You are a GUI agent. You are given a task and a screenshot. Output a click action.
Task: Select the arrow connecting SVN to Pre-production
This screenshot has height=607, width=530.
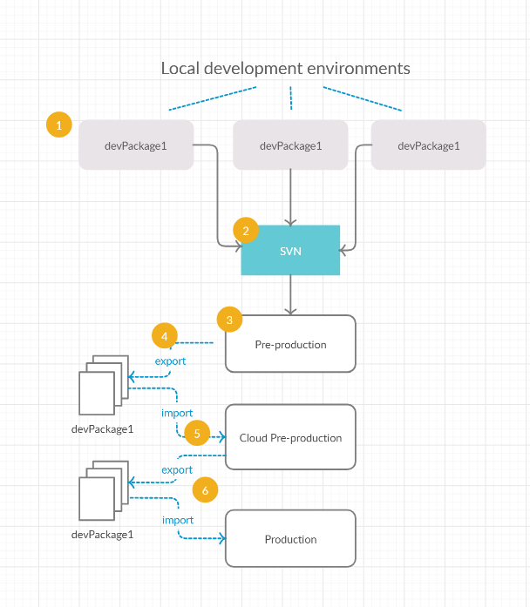point(290,295)
